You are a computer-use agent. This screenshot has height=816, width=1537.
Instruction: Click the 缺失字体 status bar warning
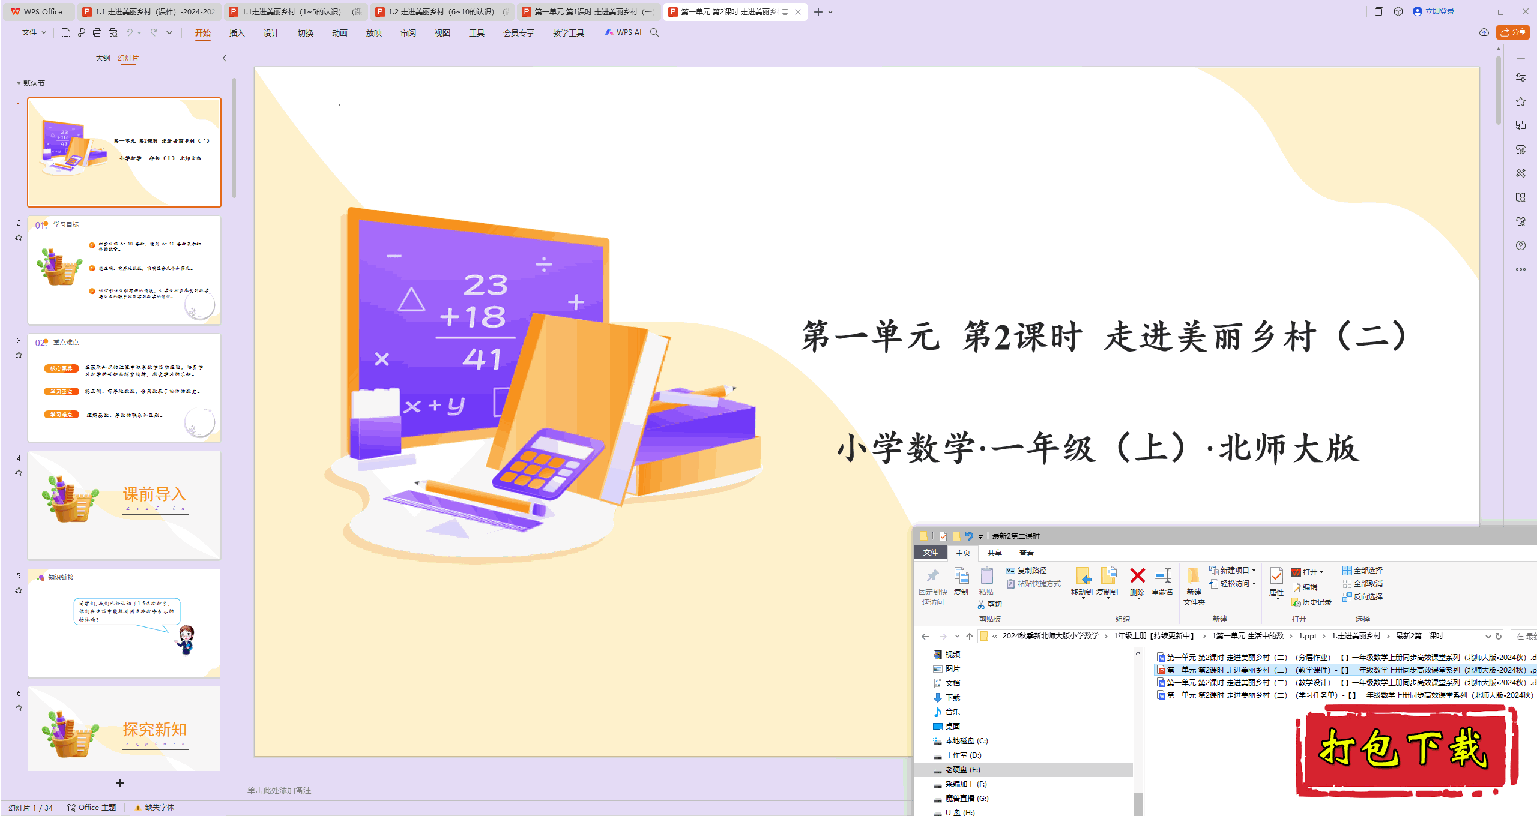pyautogui.click(x=155, y=808)
